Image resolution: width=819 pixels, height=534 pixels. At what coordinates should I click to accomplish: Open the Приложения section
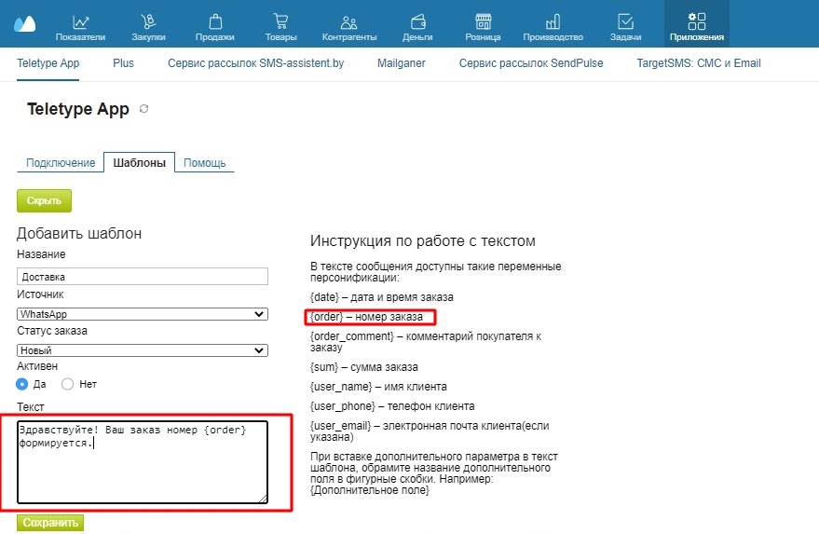tap(697, 24)
